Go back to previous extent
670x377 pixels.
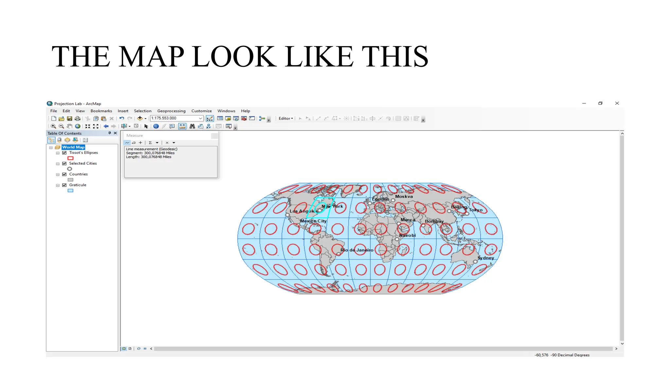click(x=106, y=126)
